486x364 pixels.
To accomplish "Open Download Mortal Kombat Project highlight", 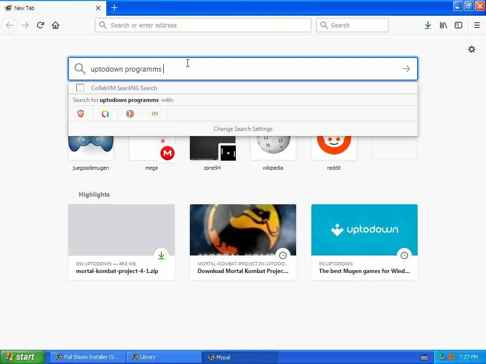I will click(x=243, y=242).
